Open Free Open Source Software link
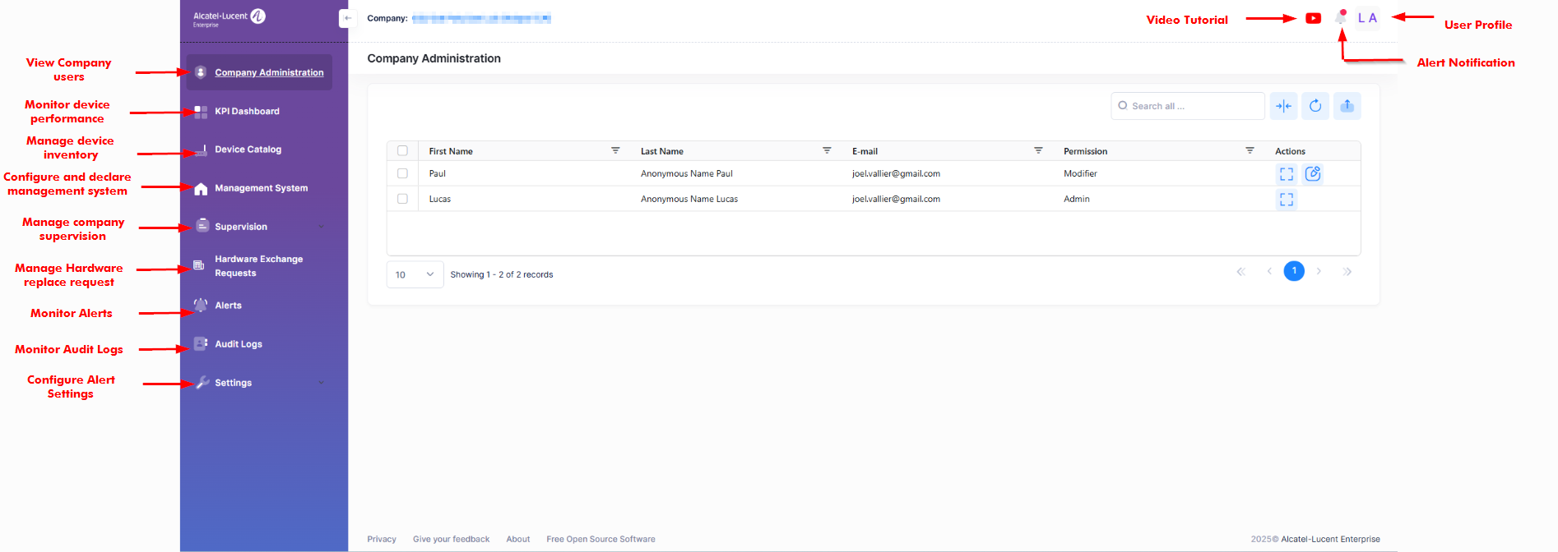The height and width of the screenshot is (552, 1558). (600, 540)
